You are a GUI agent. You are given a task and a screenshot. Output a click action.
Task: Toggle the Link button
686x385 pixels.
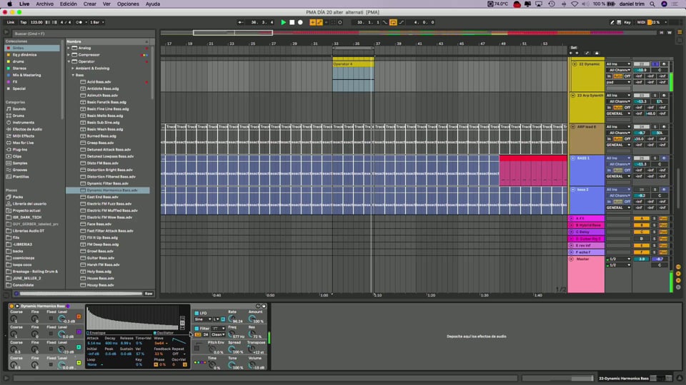(x=11, y=22)
